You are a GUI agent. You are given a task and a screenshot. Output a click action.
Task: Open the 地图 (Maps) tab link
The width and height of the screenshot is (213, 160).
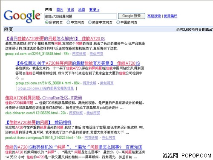point(81,9)
